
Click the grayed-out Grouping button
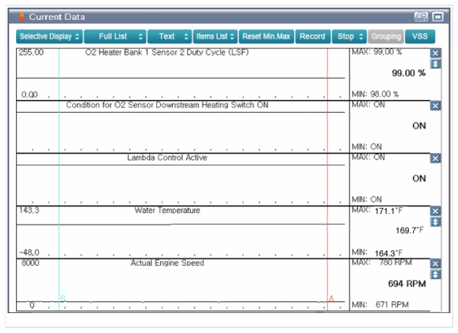[x=386, y=37]
